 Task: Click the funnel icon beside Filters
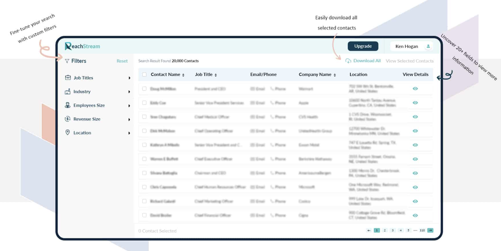click(x=67, y=61)
